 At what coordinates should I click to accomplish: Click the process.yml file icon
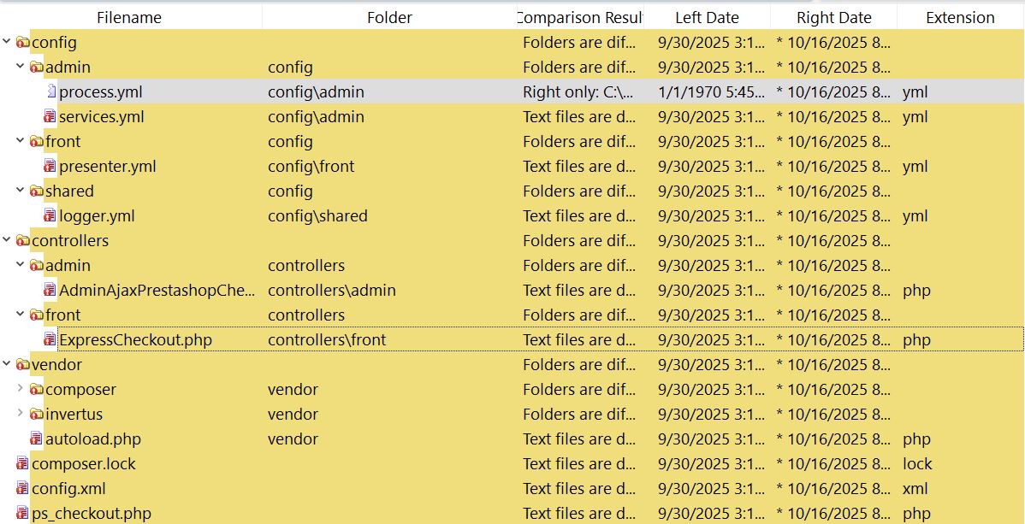(51, 92)
